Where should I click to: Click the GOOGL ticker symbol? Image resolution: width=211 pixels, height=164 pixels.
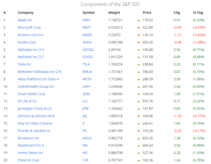point(88,50)
